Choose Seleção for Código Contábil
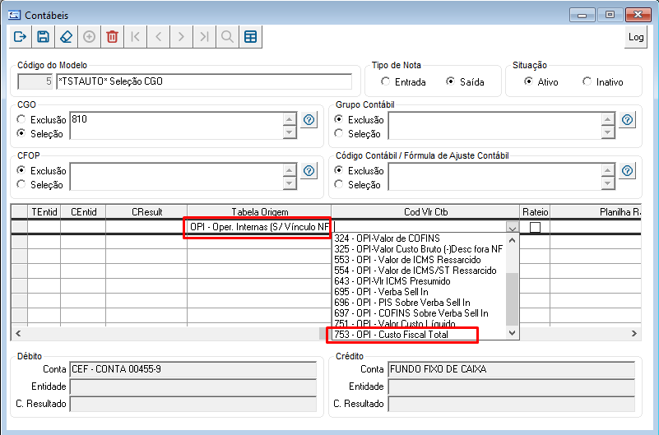This screenshot has width=659, height=435. tap(339, 184)
